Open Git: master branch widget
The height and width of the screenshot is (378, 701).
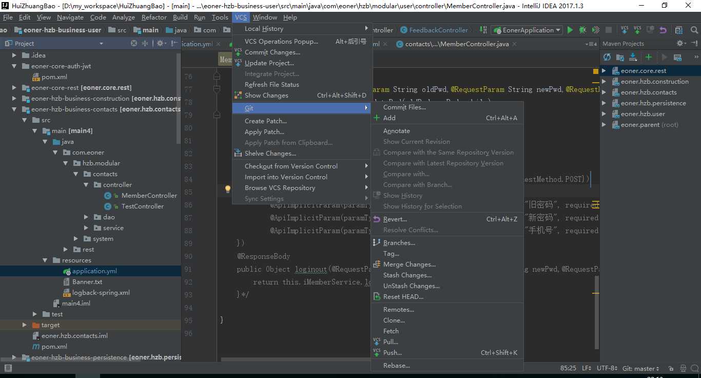641,368
